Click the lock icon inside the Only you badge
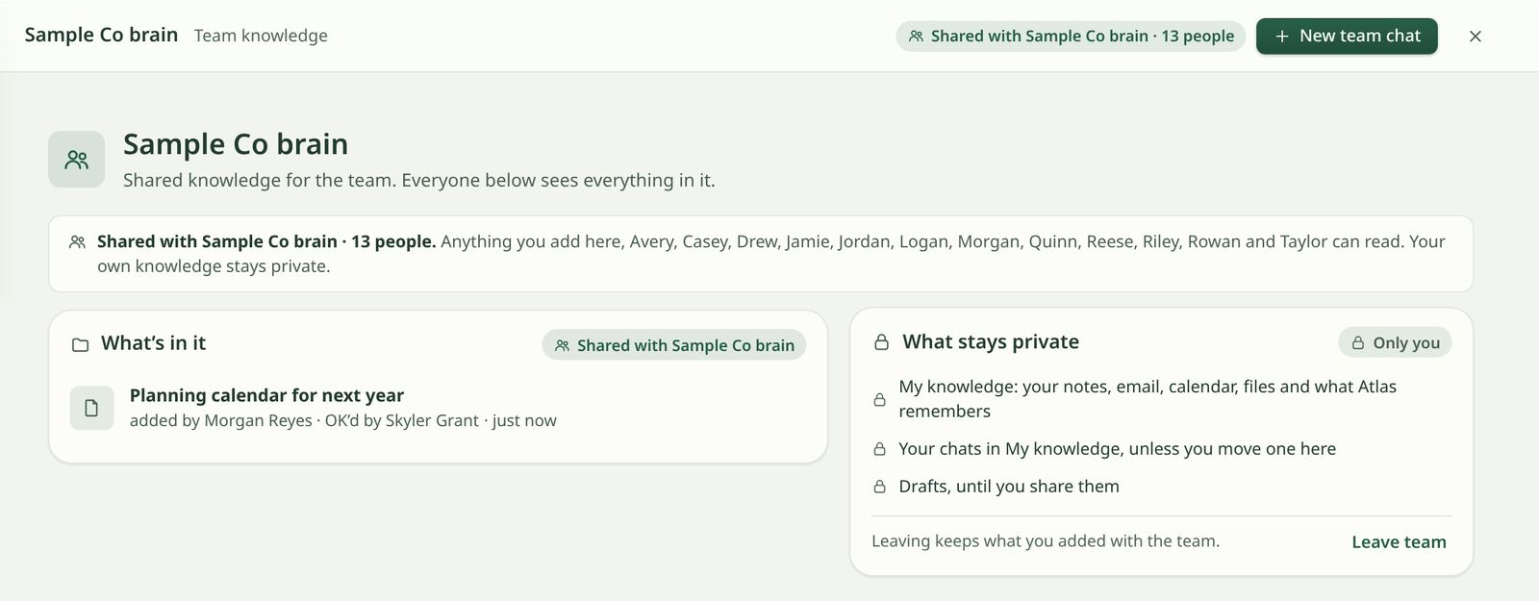This screenshot has height=601, width=1539. [x=1358, y=342]
